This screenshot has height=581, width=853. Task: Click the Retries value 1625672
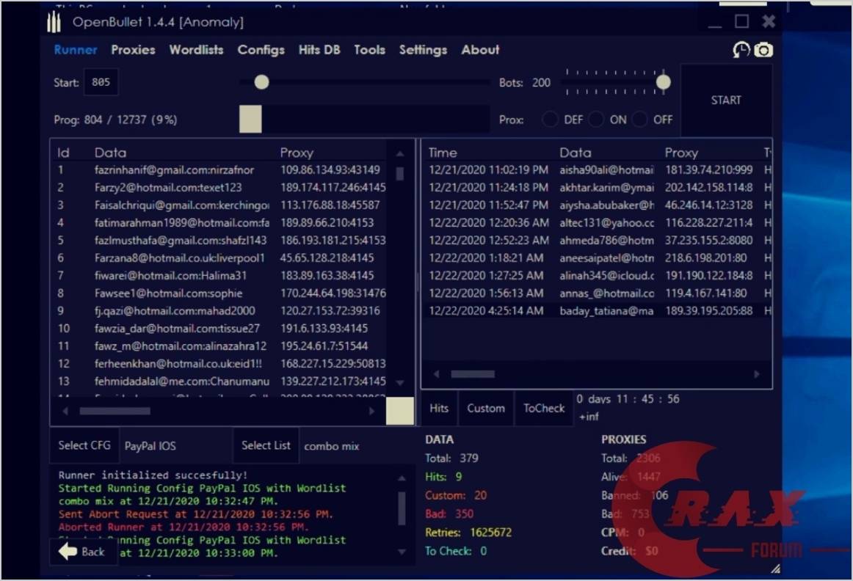click(490, 533)
